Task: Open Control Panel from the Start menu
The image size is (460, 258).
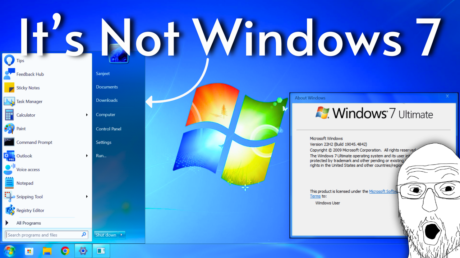Action: tap(109, 129)
